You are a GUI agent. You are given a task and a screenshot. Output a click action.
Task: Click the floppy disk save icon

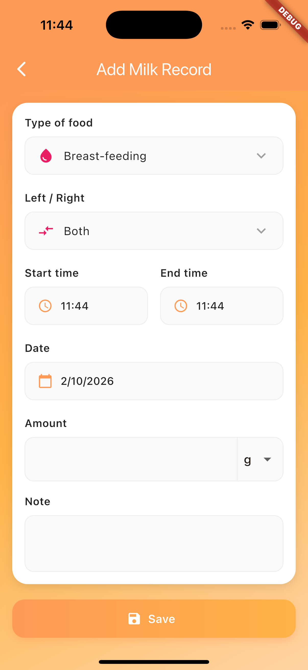134,619
